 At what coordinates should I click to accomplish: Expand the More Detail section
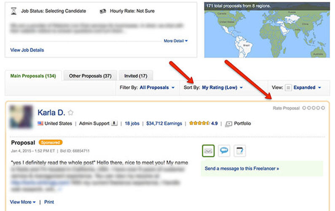click(x=176, y=41)
